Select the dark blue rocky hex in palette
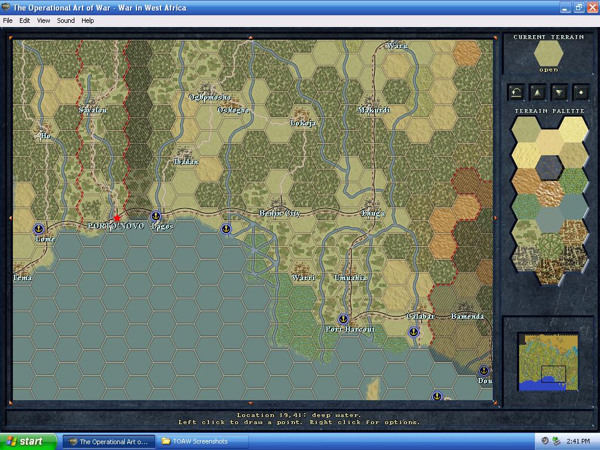The height and width of the screenshot is (450, 600). [550, 168]
